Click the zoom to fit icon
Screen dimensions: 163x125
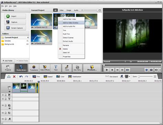pos(155,76)
